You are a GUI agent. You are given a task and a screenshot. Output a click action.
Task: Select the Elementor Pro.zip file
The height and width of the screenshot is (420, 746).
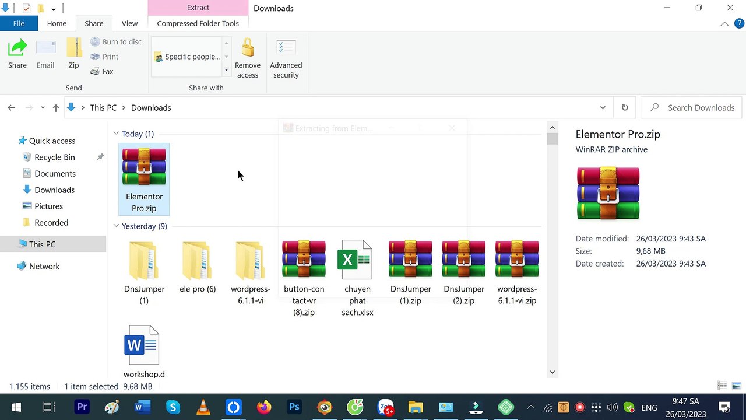point(144,180)
